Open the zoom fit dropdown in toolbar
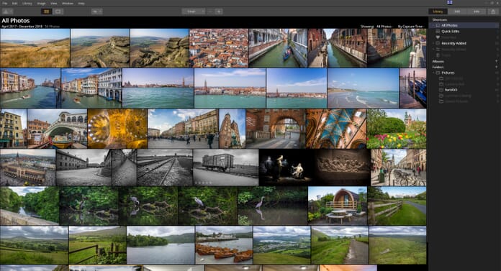501x271 pixels. point(96,12)
